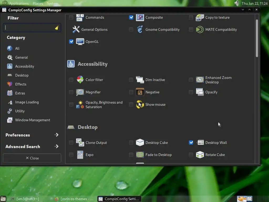Open the Applications menu
The height and width of the screenshot is (202, 269).
tap(19, 3)
